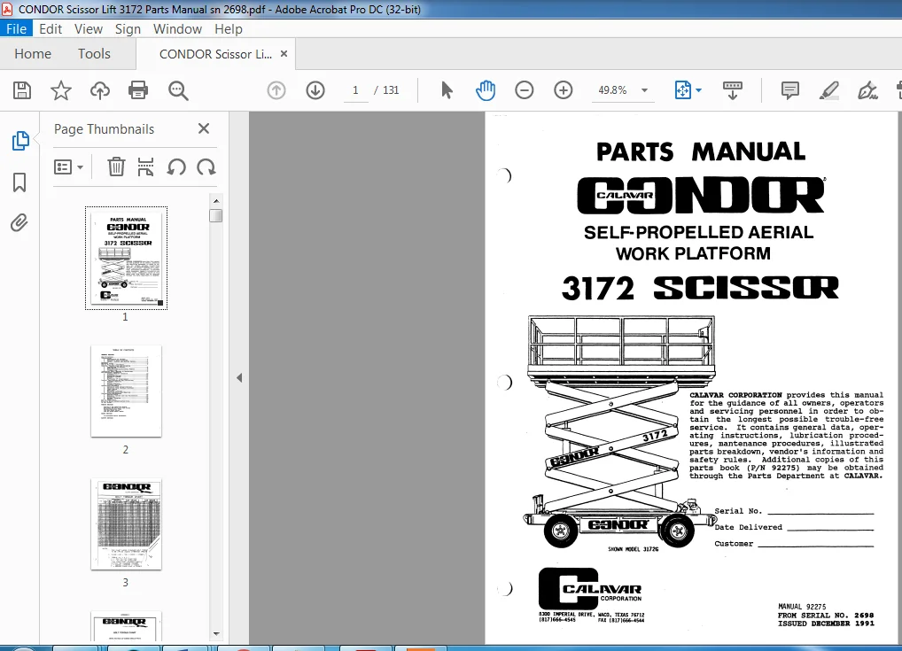902x651 pixels.
Task: Click the 3172 SCISSOR title text
Action: [700, 288]
